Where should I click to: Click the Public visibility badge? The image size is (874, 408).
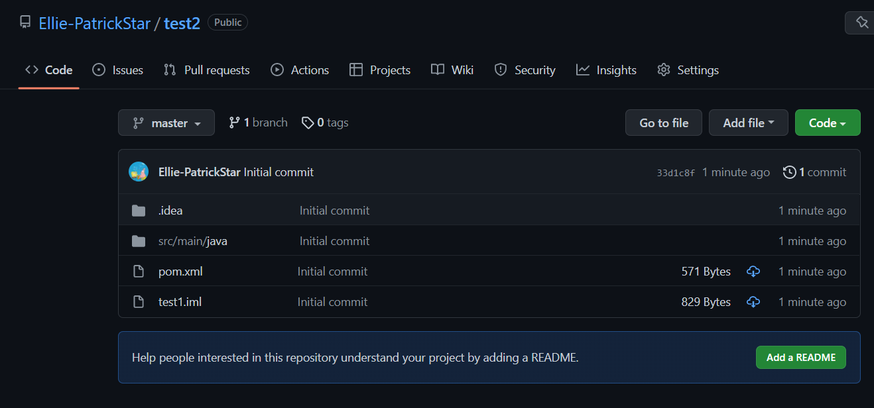click(x=227, y=23)
